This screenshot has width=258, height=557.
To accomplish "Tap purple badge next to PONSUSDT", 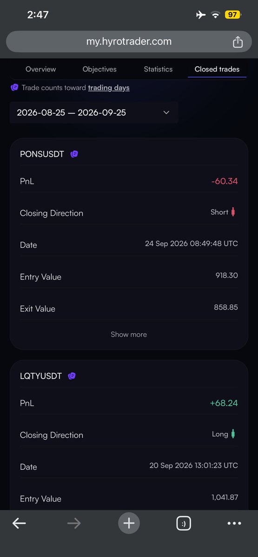I will pos(74,154).
